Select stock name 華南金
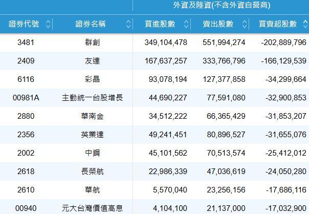Viewport: 309px width, 214px height. [93, 116]
